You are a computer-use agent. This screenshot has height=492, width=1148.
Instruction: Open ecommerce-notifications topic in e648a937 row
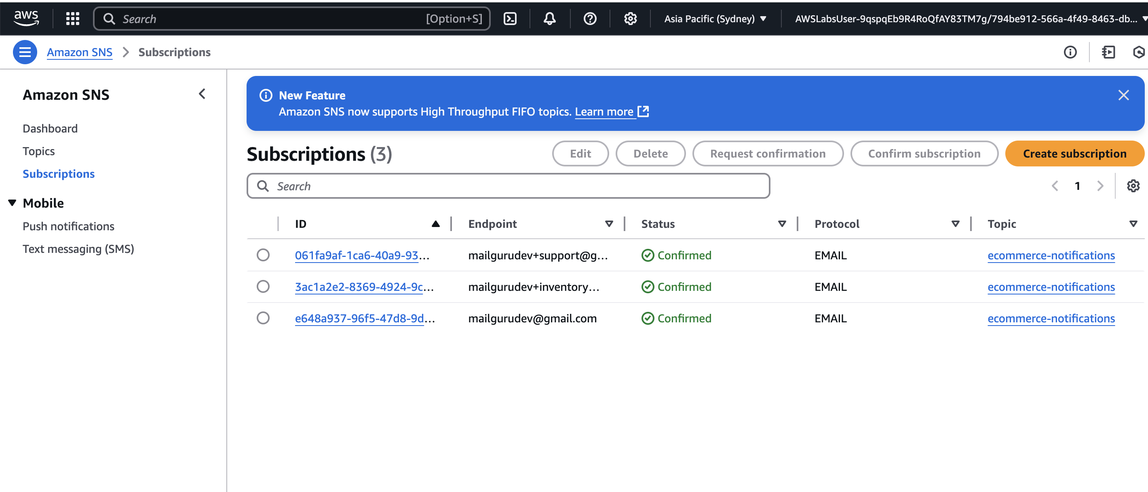tap(1051, 318)
